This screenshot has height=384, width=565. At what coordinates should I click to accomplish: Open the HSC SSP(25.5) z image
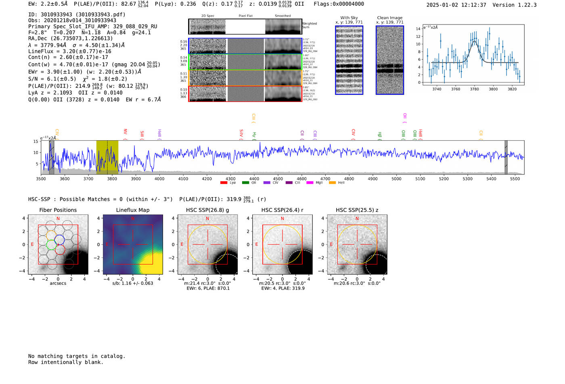point(357,245)
